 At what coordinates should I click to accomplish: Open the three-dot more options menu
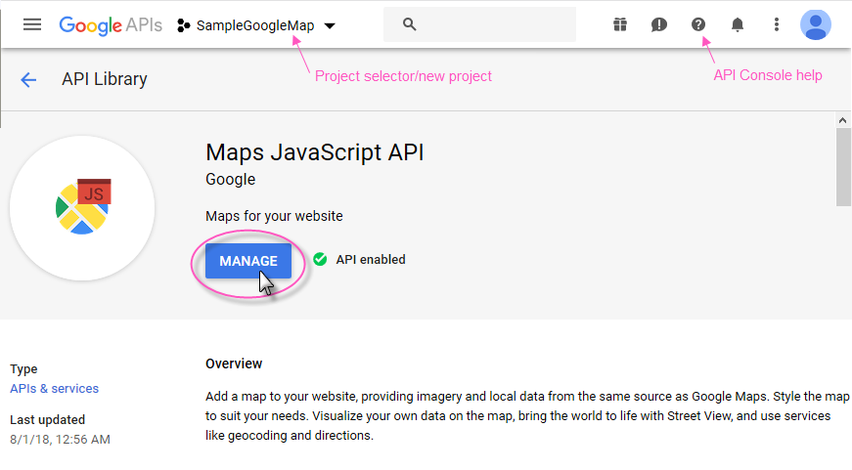[x=777, y=24]
